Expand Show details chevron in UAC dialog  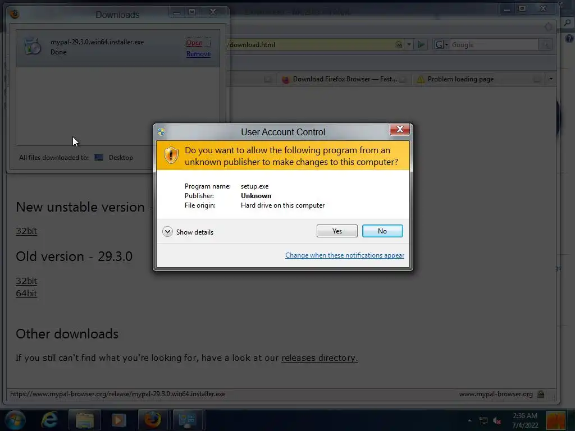point(167,232)
